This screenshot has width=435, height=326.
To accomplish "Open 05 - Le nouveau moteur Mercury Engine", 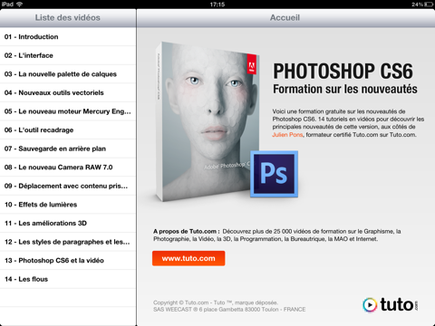I will (68, 111).
